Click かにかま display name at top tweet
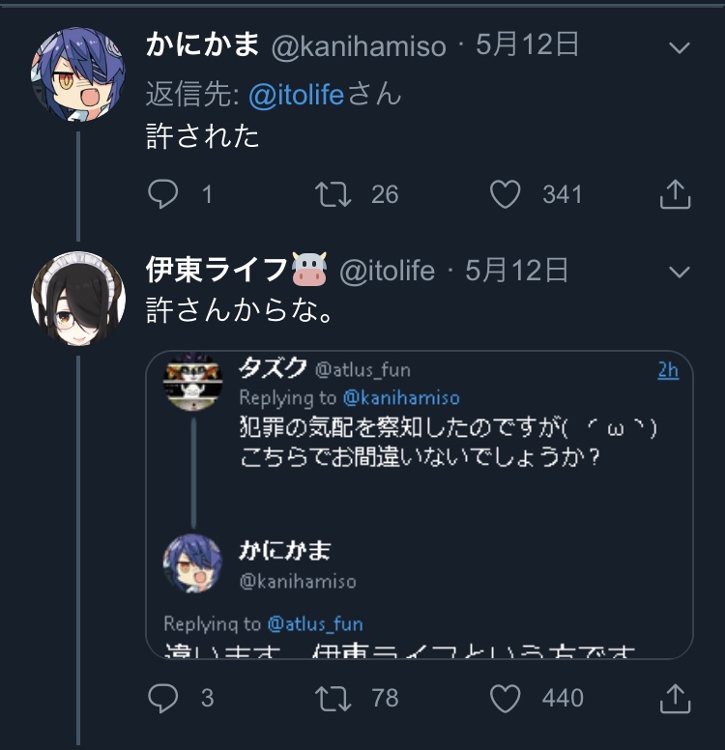 [202, 45]
